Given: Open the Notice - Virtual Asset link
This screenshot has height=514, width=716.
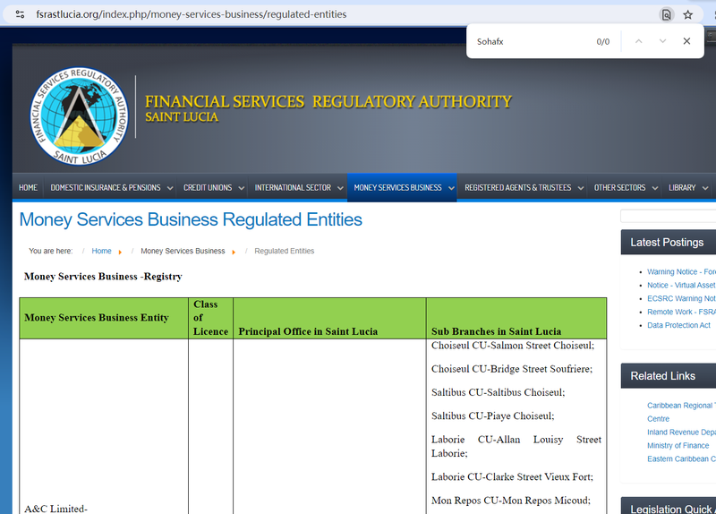Looking at the screenshot, I should coord(681,285).
